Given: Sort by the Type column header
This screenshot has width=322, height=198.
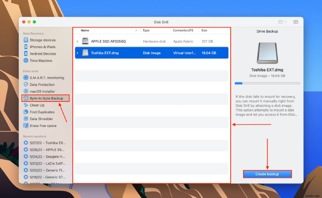Looking at the screenshot, I should (146, 31).
